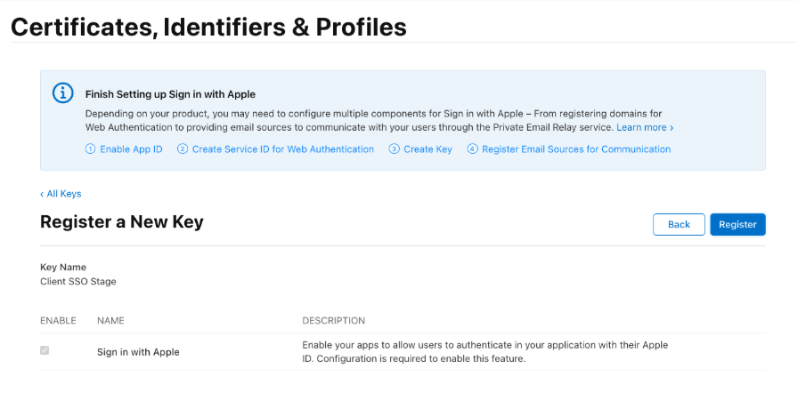Click the circled number 4 step icon

[472, 149]
